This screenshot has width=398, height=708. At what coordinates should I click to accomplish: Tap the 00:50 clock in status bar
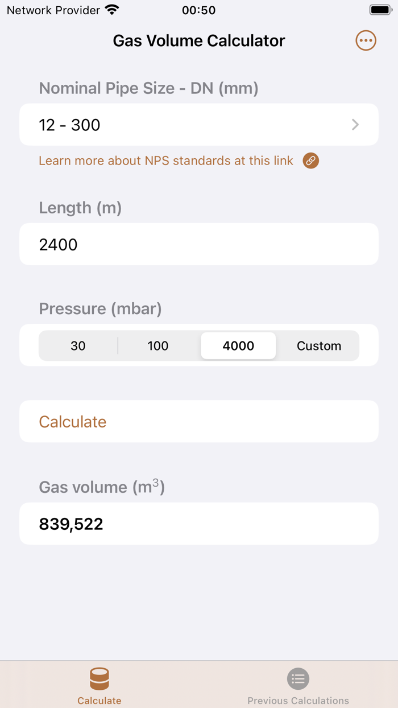[198, 10]
